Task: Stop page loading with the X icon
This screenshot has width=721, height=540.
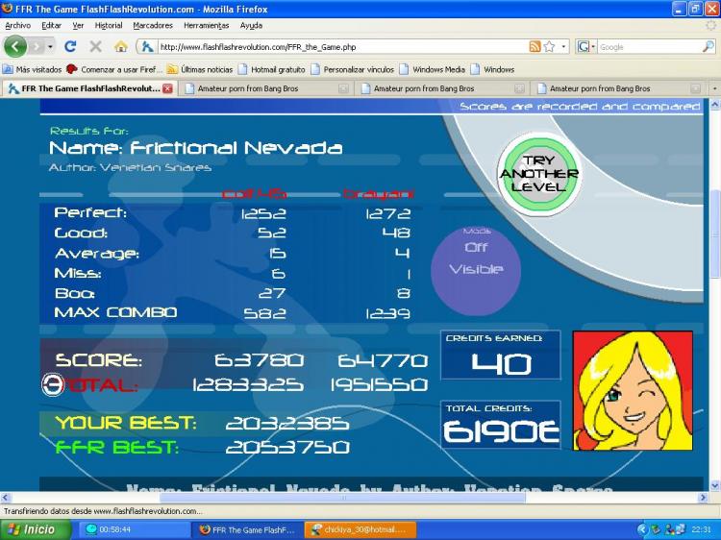Action: click(95, 46)
